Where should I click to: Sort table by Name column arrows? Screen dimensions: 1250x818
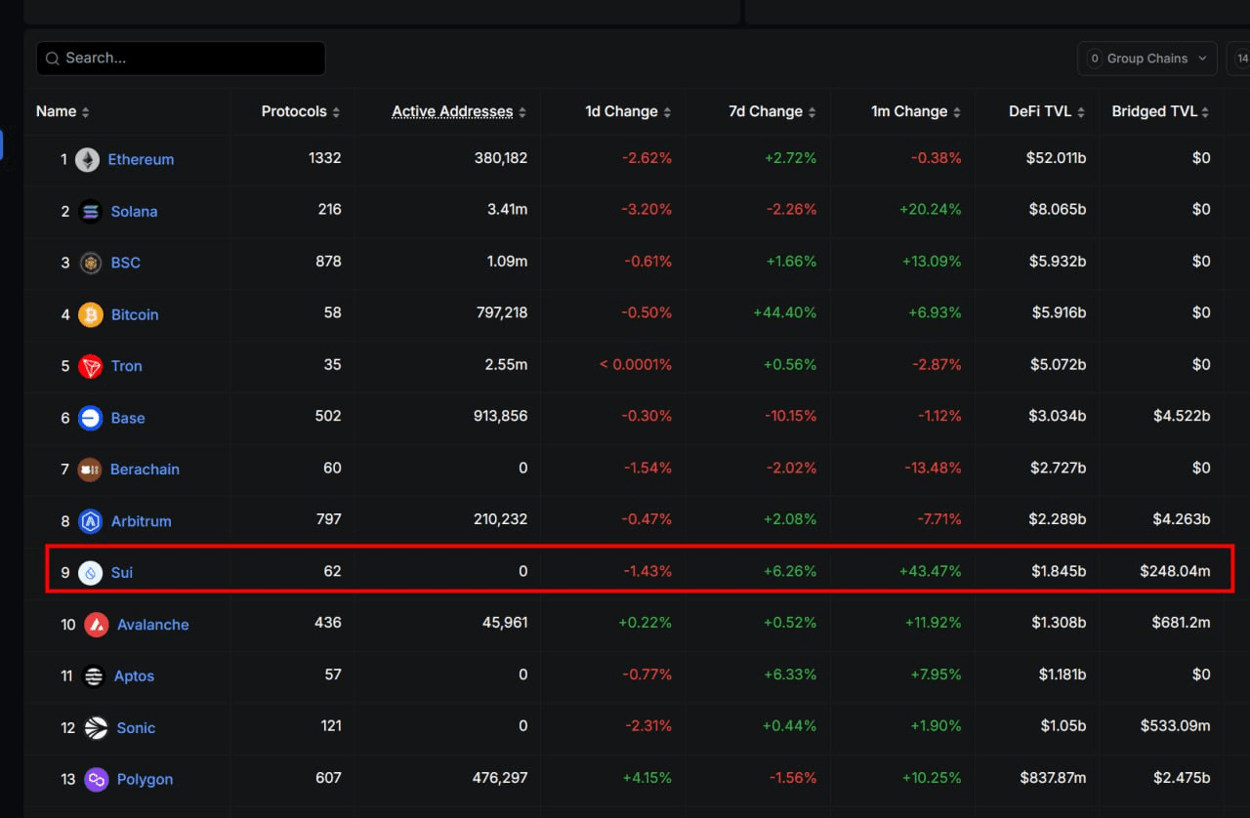(x=86, y=112)
